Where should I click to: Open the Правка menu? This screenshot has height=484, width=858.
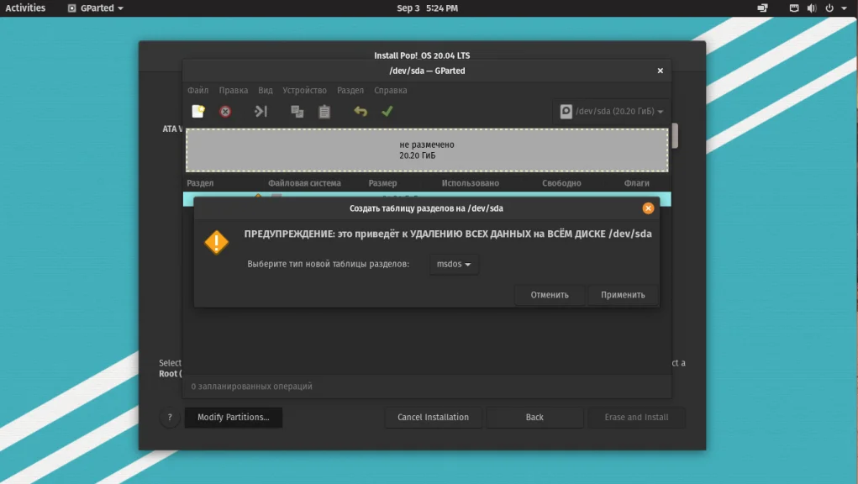point(233,90)
